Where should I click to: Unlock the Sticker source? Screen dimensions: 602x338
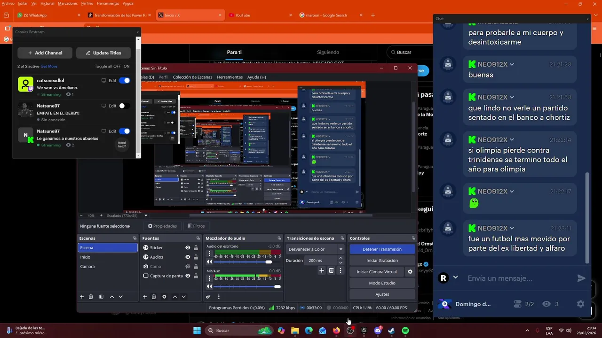196,248
